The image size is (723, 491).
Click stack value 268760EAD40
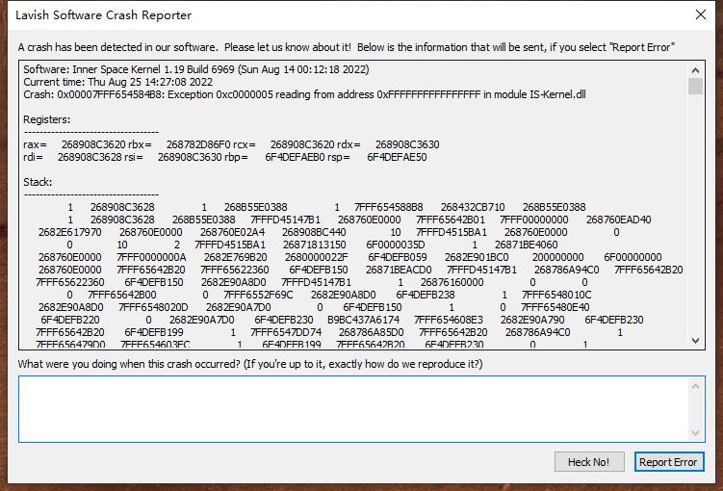[x=618, y=220]
